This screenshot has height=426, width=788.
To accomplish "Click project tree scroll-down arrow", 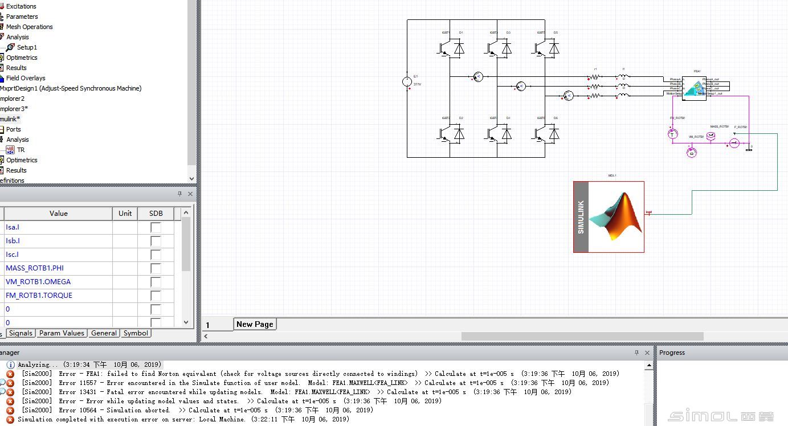I will 191,179.
